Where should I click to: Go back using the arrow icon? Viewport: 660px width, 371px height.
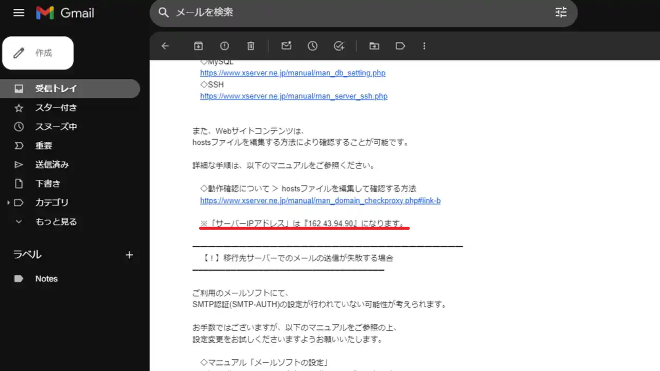coord(165,46)
